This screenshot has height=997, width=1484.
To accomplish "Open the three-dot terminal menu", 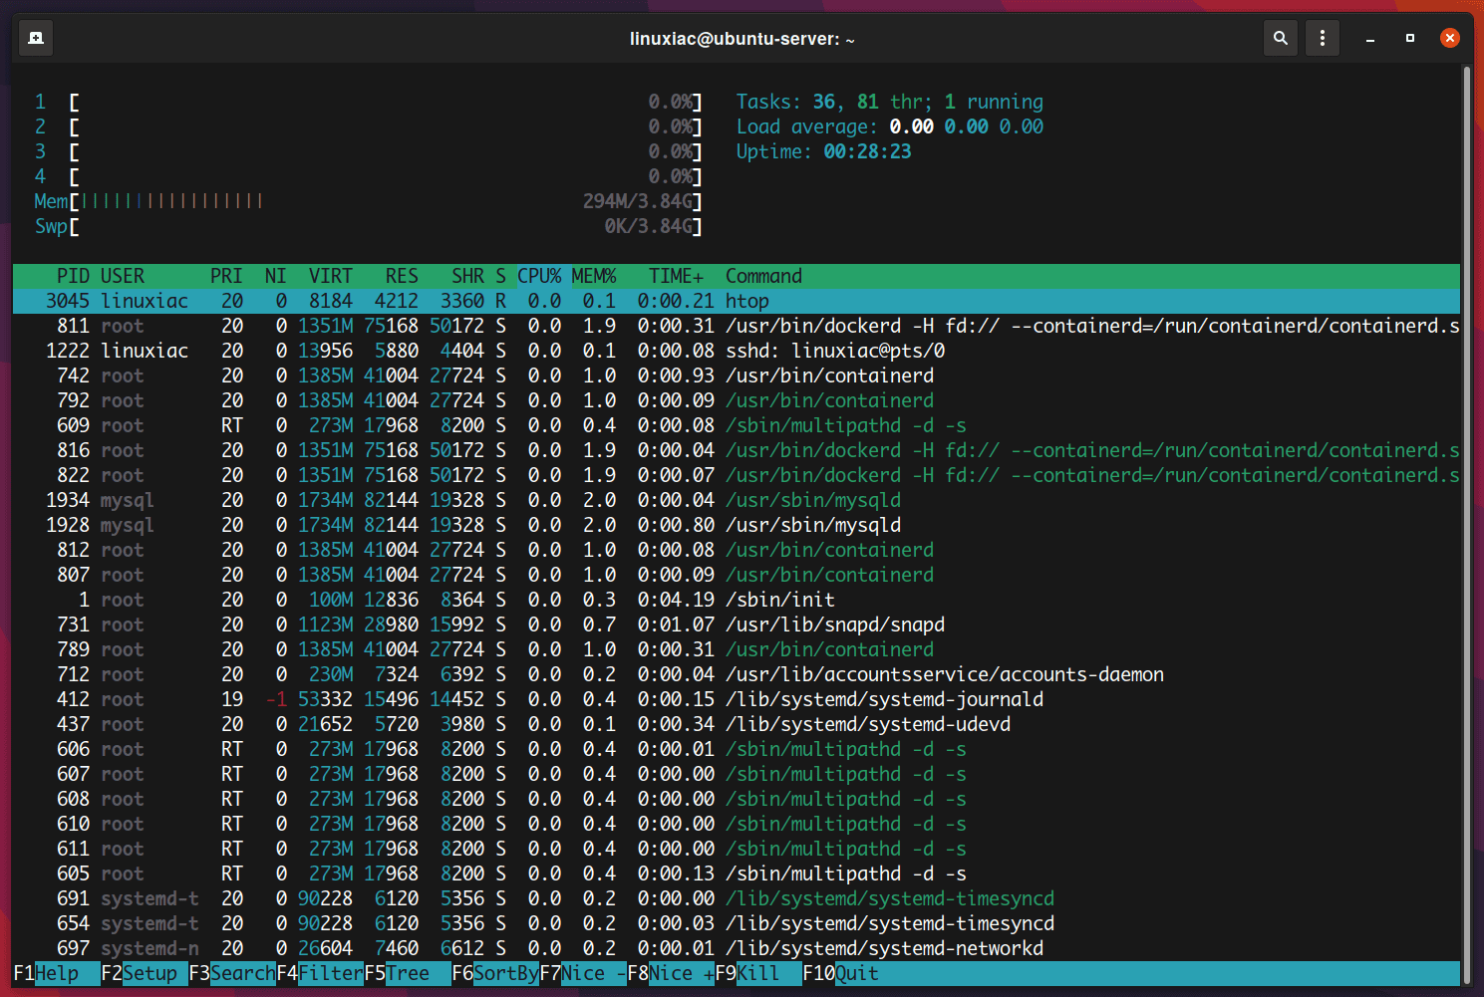I will pos(1323,38).
